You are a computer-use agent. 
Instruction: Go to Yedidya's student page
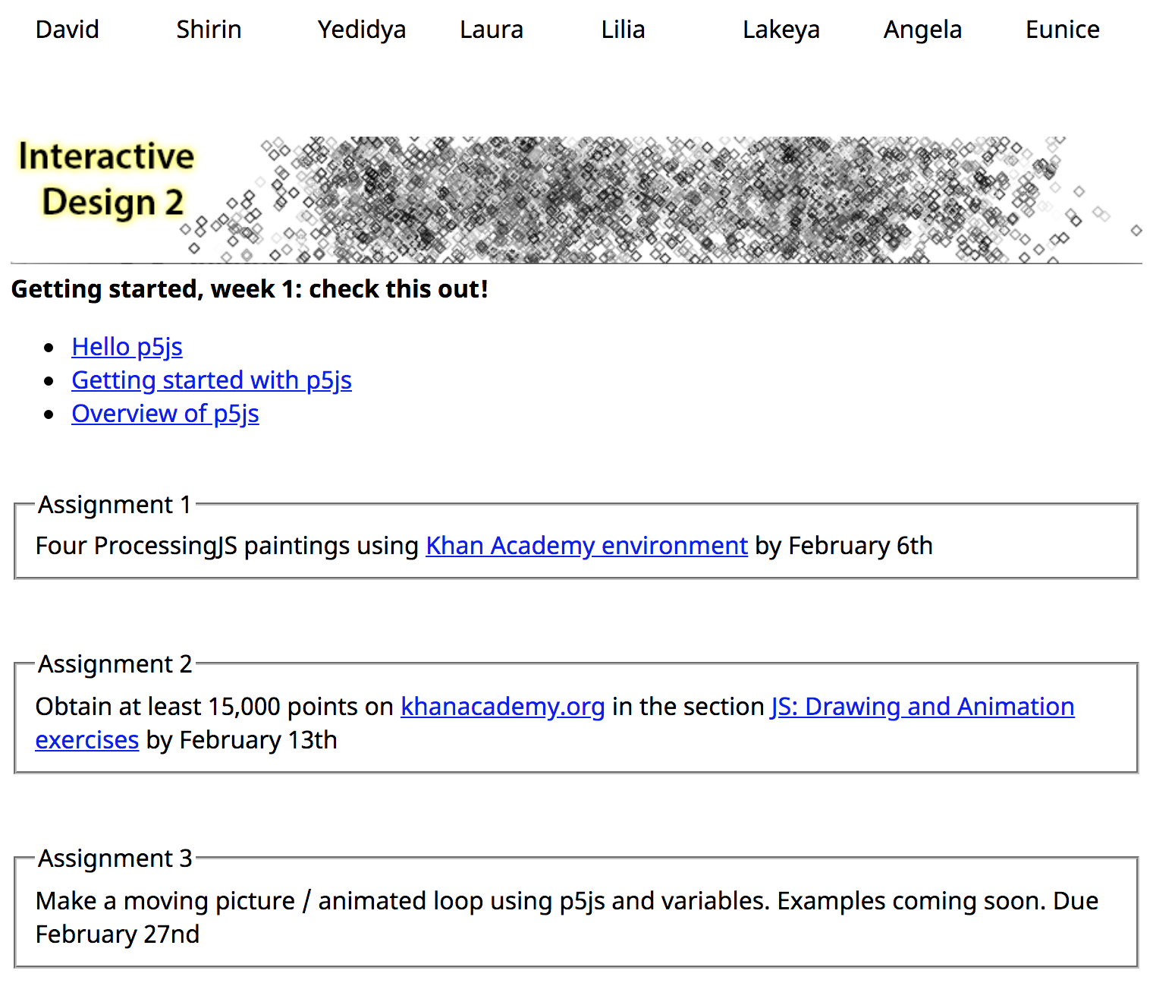coord(361,30)
